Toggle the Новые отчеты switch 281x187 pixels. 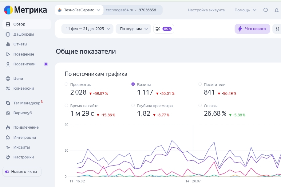(x=7, y=171)
